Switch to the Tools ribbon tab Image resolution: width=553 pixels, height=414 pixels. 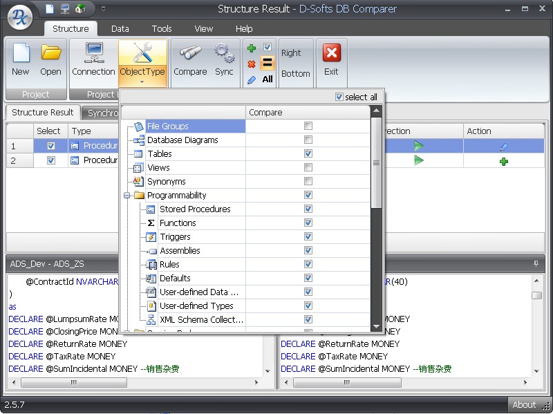162,28
